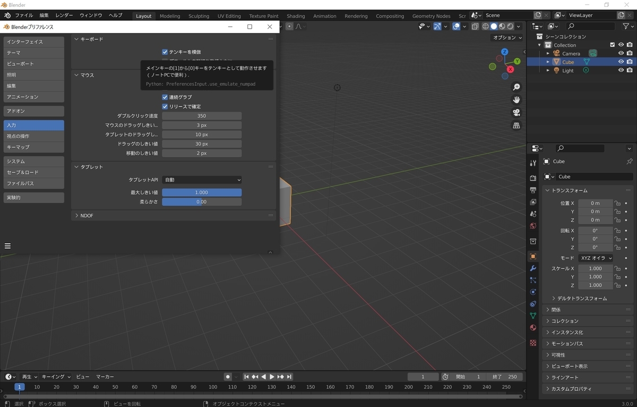Screen dimensions: 637x407
Task: Collapse the キーボード panel
Action: click(x=76, y=39)
